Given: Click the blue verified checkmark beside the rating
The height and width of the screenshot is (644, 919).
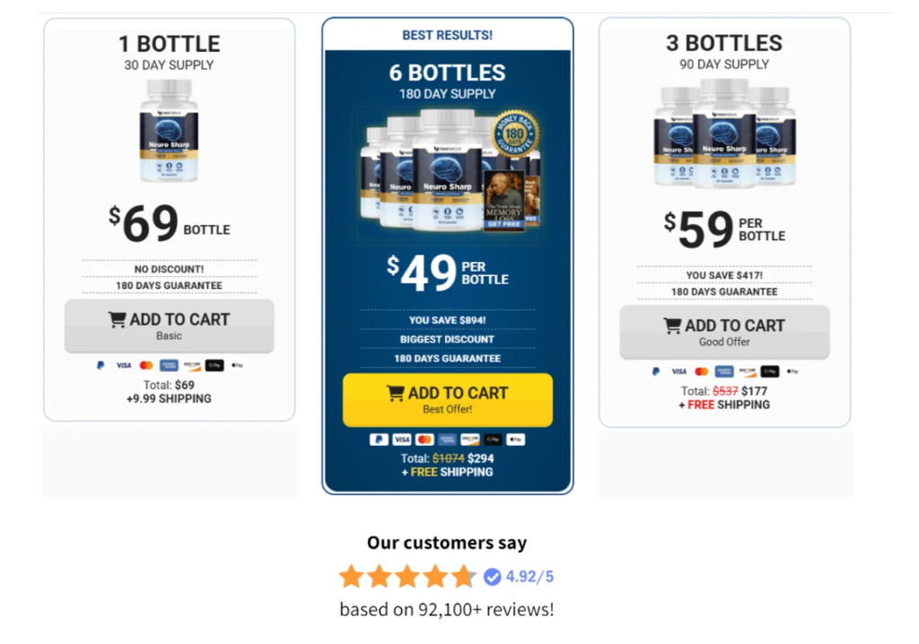Looking at the screenshot, I should coord(492,577).
